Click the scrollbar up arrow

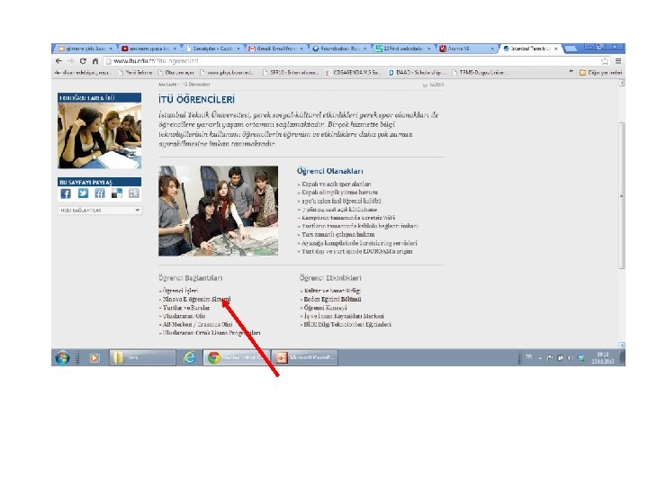(x=622, y=83)
